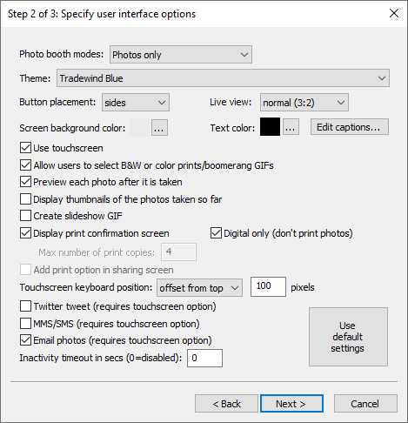Open the Touchscreen keyboard position dropdown
The height and width of the screenshot is (423, 408).
tap(199, 288)
